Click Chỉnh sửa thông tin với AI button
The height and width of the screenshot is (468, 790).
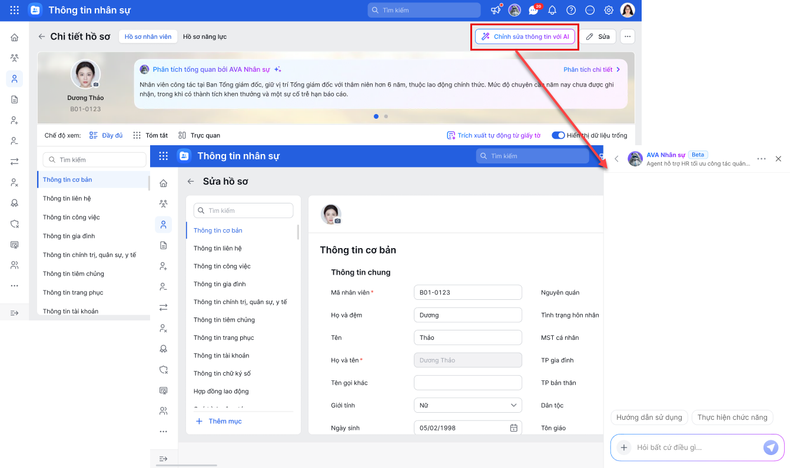click(x=525, y=36)
